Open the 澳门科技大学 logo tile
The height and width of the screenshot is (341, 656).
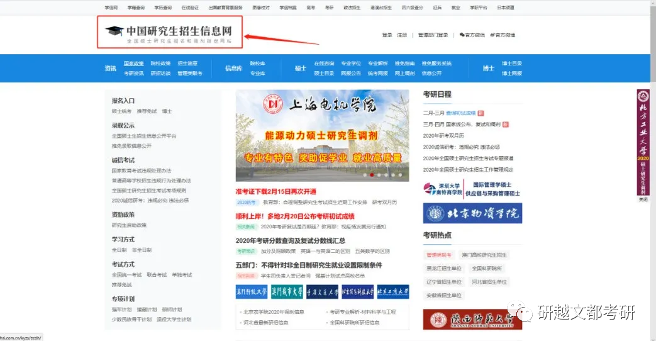pos(252,292)
